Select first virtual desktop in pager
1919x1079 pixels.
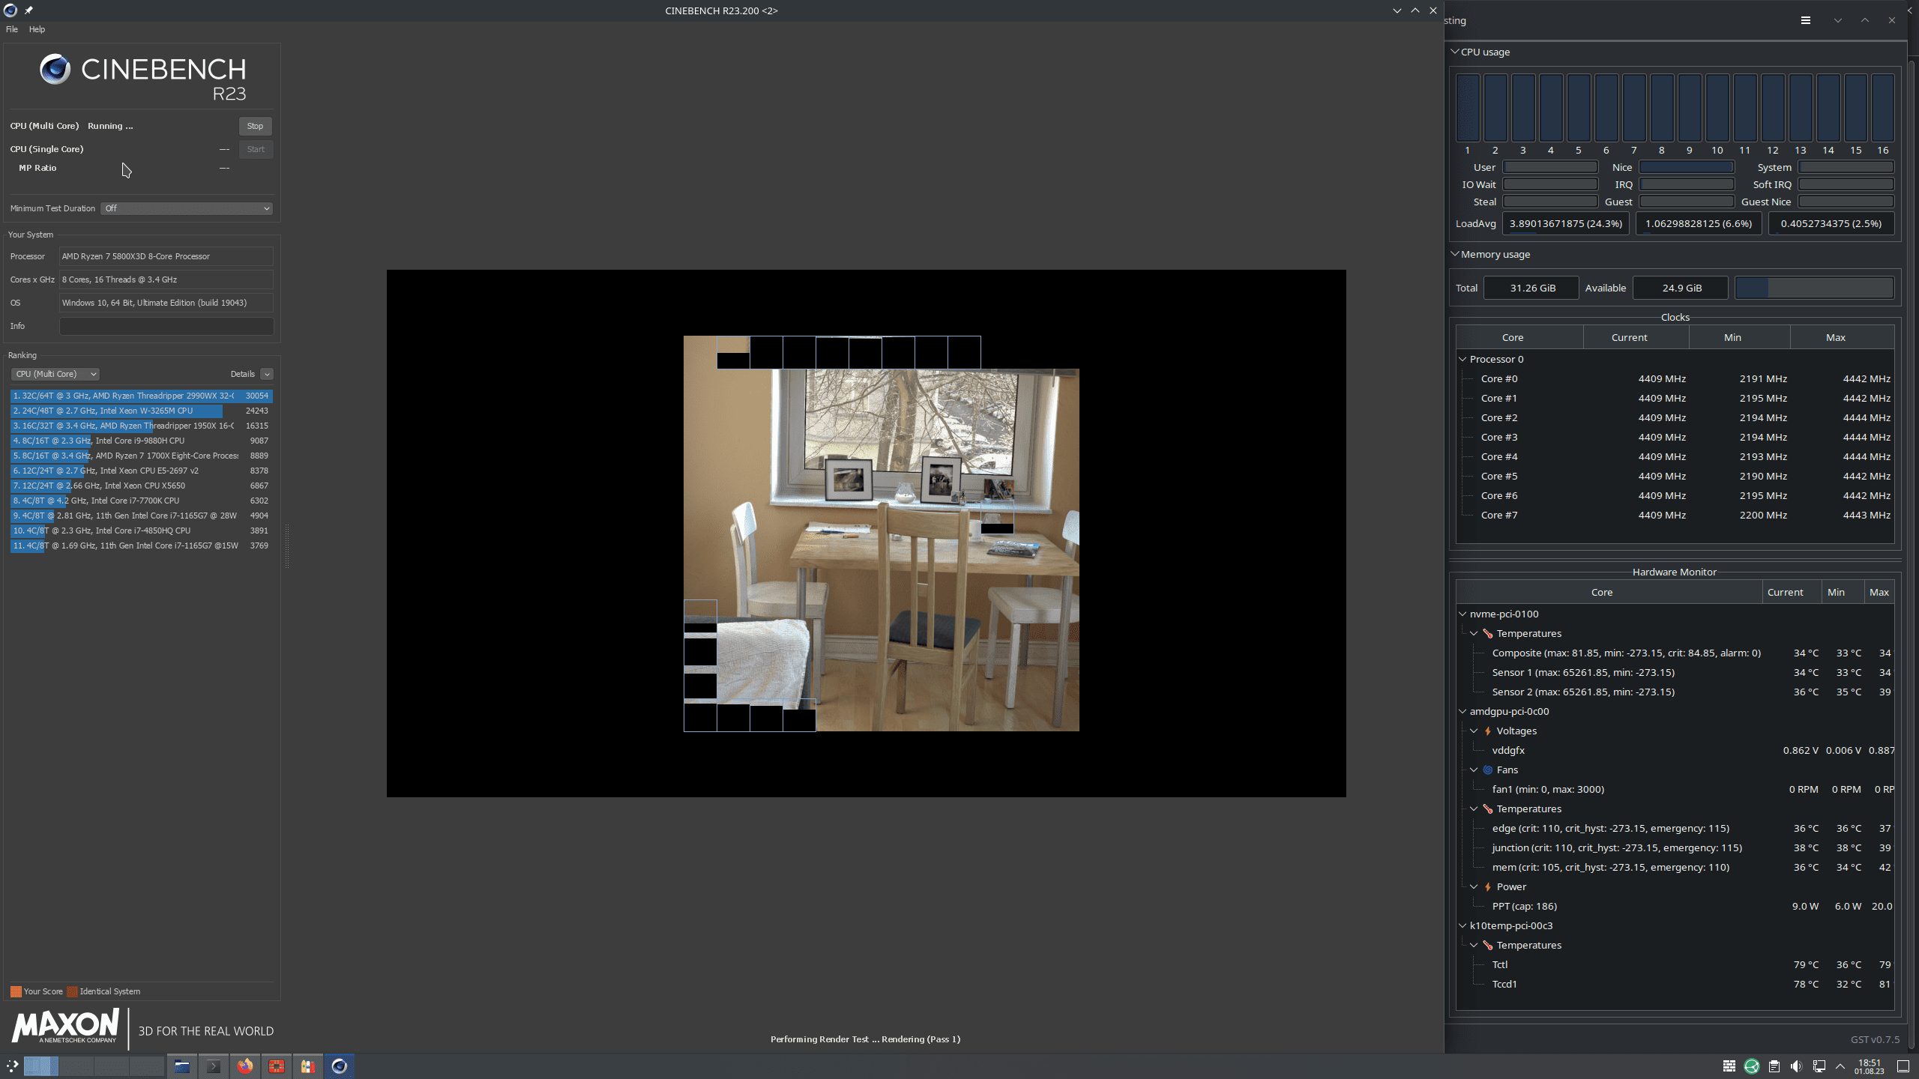pos(41,1066)
